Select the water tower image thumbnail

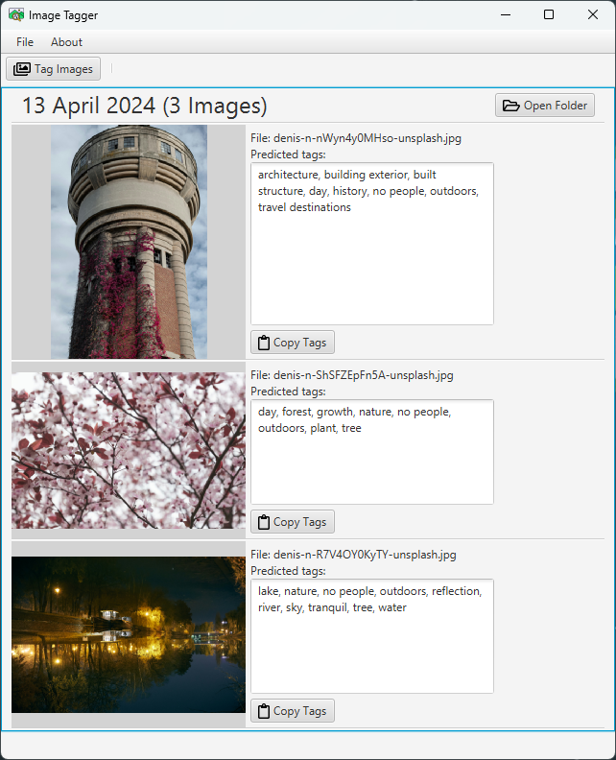pos(129,242)
